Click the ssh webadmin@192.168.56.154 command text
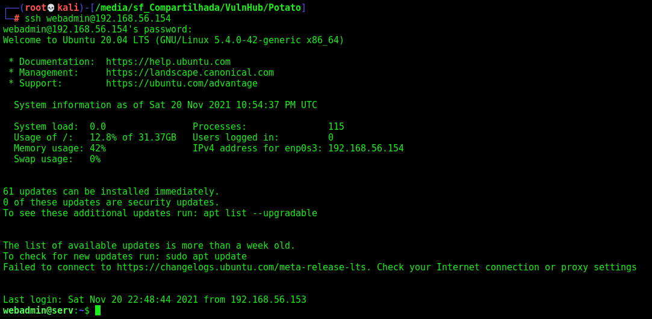This screenshot has height=319, width=652. click(x=98, y=19)
